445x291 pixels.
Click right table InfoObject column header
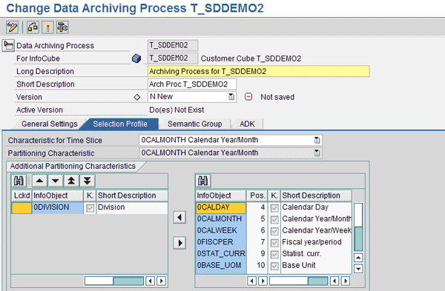pos(220,195)
